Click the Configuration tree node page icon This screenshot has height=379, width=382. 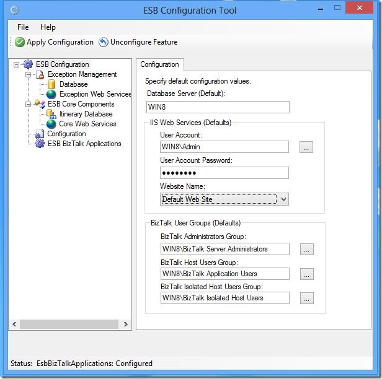(40, 134)
